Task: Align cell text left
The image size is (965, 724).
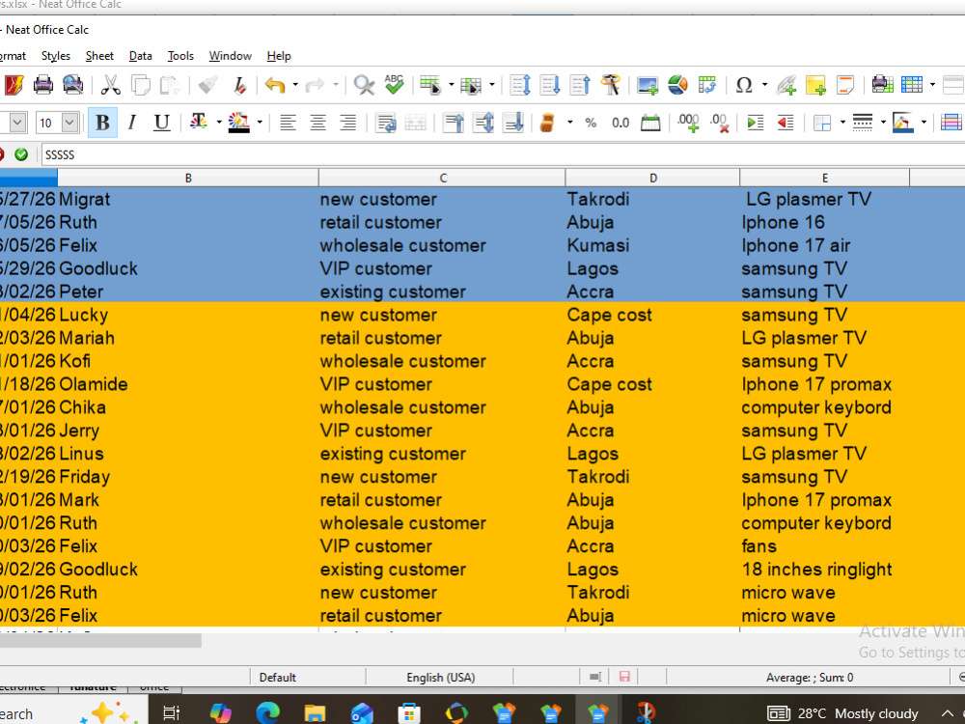Action: (288, 123)
